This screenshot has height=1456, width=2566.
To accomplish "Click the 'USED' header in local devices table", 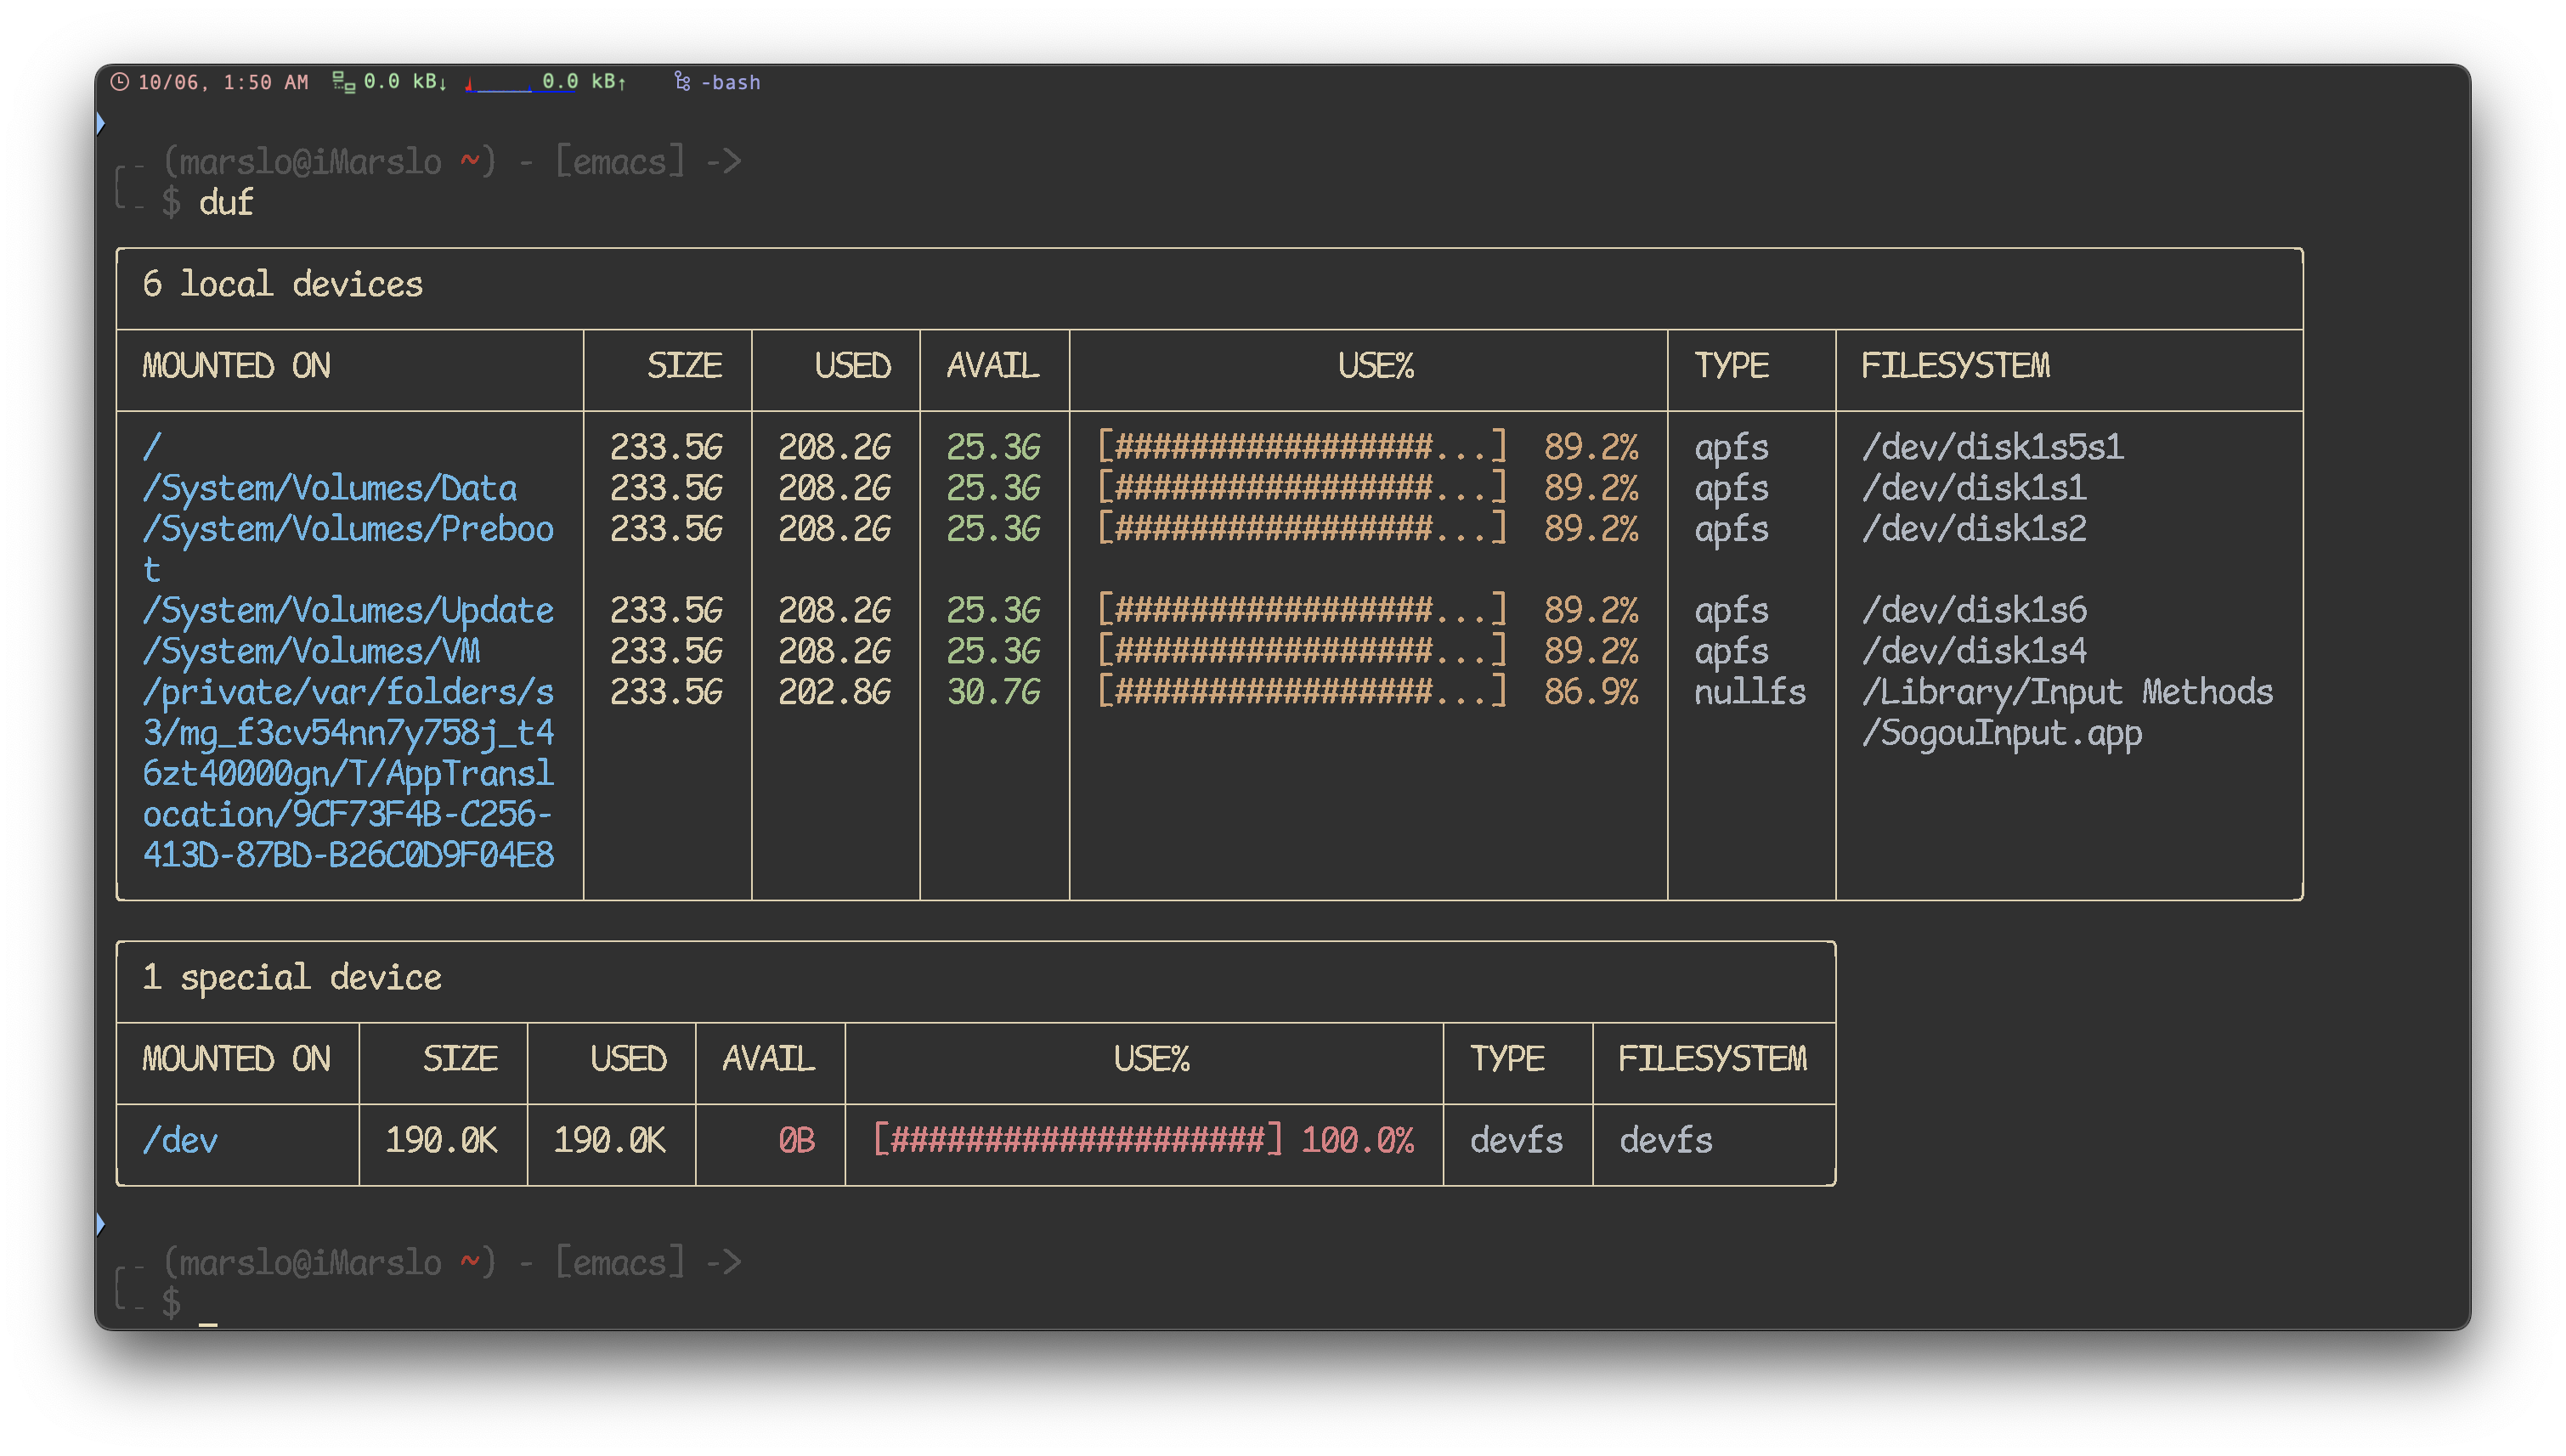I will pyautogui.click(x=852, y=366).
